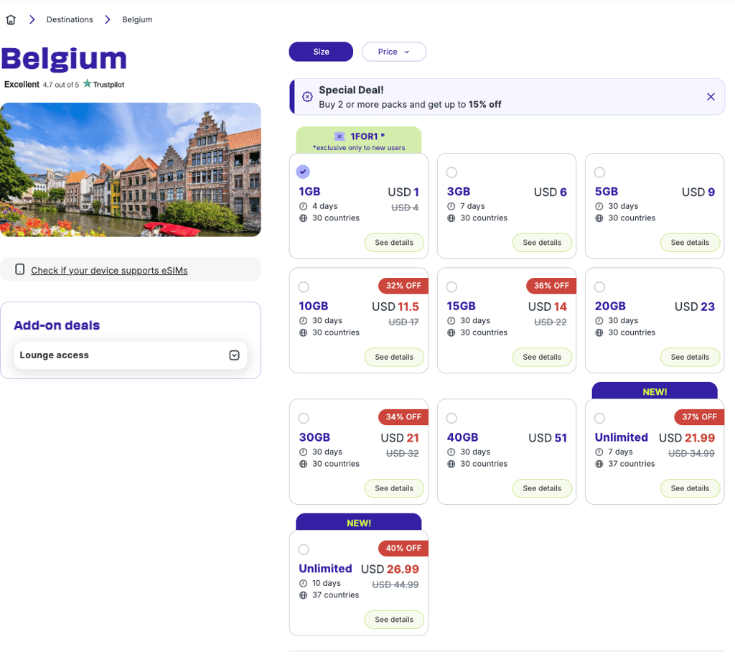
Task: Click the Add-on deals heading
Action: [x=57, y=325]
